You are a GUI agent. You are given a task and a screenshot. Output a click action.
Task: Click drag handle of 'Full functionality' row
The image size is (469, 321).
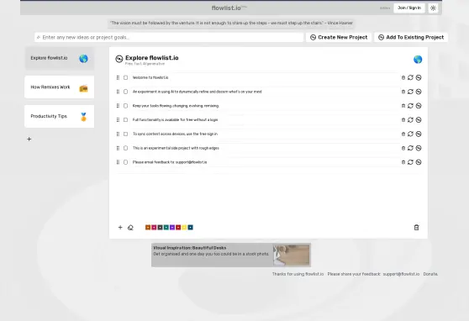pos(118,119)
